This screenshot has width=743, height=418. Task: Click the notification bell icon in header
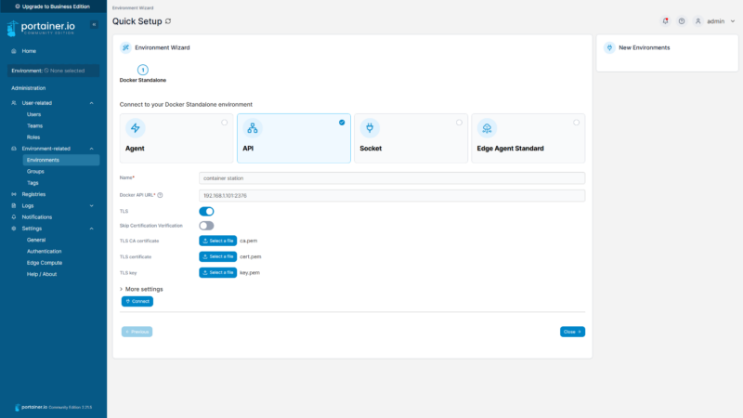pos(665,20)
